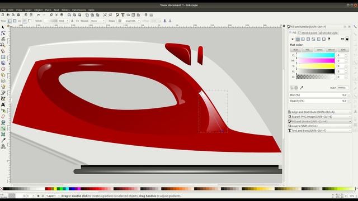
Task: Click the CMS color mode button
Action: pyautogui.click(x=343, y=50)
